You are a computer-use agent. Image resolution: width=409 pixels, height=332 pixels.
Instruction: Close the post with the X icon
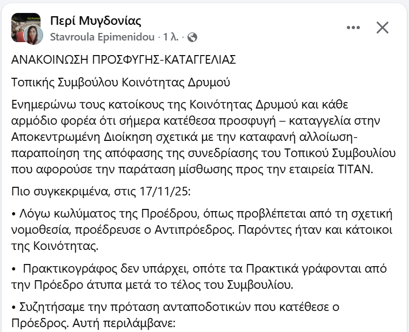383,28
